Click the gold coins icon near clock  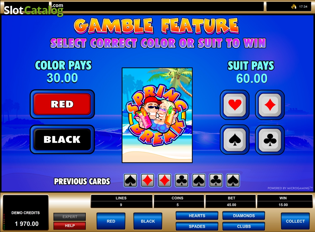[294, 7]
